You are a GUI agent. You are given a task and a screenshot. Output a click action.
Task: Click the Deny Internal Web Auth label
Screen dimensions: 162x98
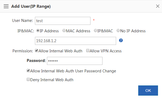point(52,80)
